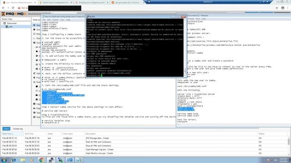The height and width of the screenshot is (163, 291).
Task: Switch to the Samba Server Configuration tab
Action: tap(55, 3)
